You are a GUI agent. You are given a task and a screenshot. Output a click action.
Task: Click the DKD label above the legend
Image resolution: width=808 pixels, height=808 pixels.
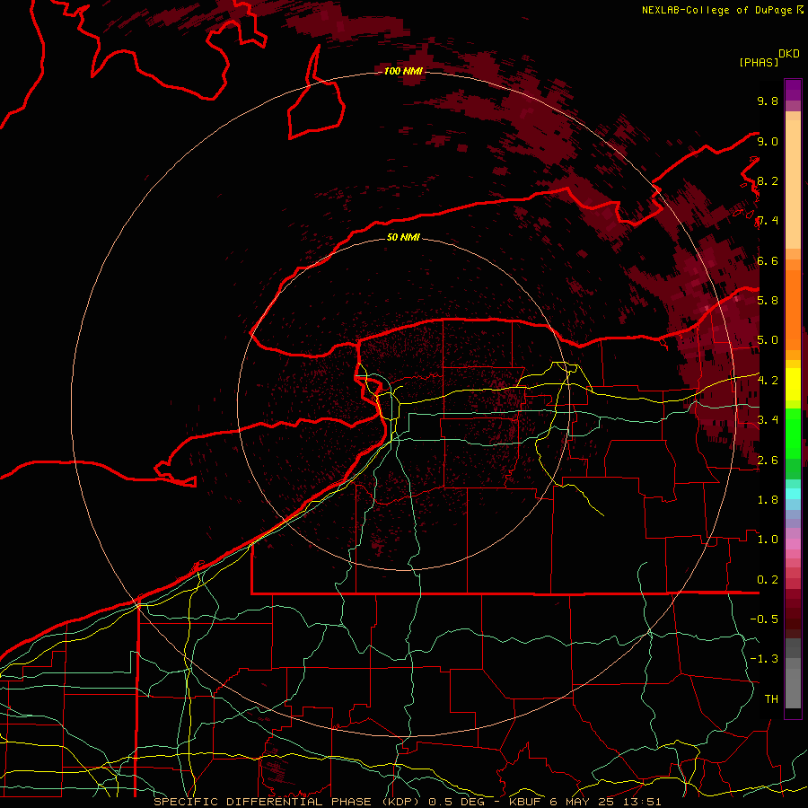(x=789, y=54)
